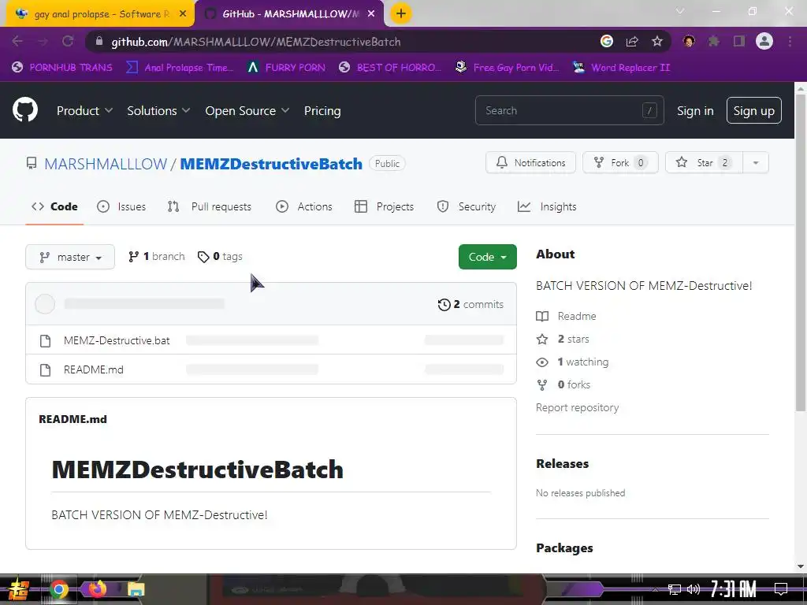View the 2 commits history

471,304
